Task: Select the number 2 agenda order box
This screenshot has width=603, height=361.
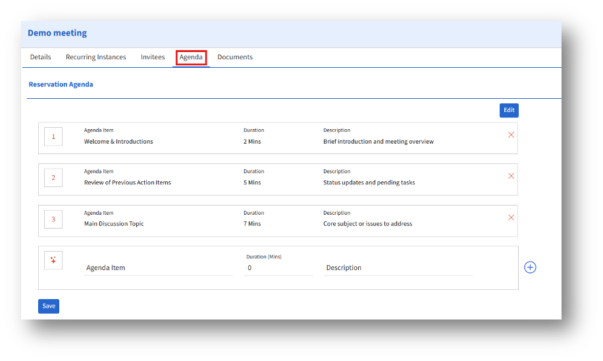Action: [53, 178]
